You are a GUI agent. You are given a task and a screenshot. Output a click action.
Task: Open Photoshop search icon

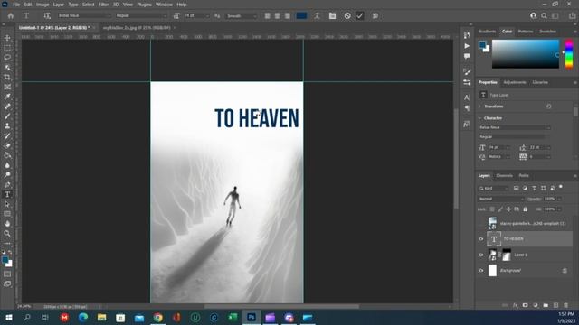click(x=544, y=16)
